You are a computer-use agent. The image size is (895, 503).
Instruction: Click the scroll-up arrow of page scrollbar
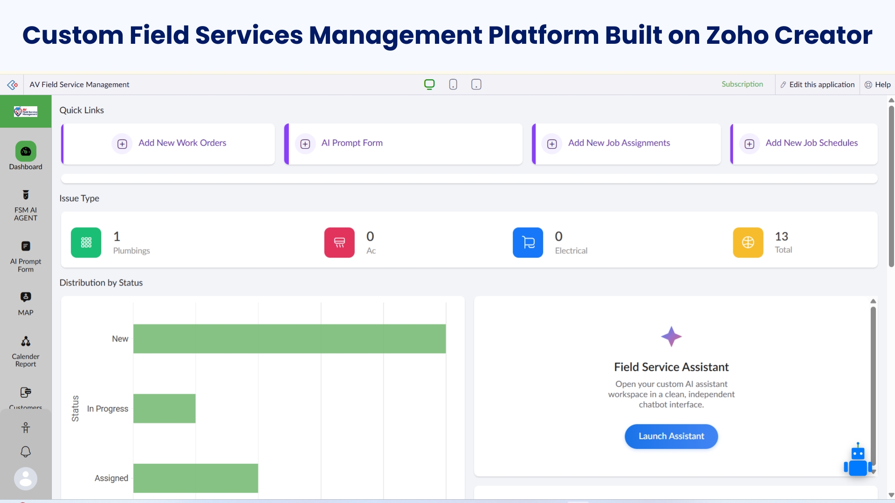click(891, 100)
